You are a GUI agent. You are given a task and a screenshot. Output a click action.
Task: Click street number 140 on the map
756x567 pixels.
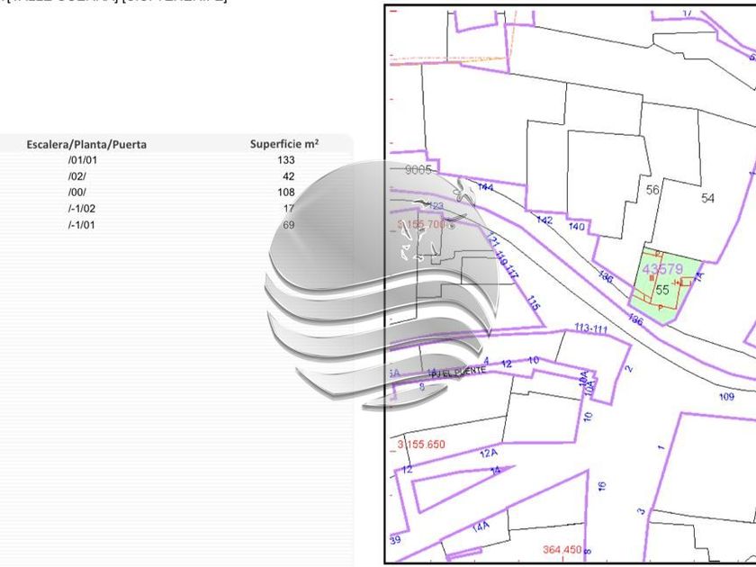coord(577,226)
